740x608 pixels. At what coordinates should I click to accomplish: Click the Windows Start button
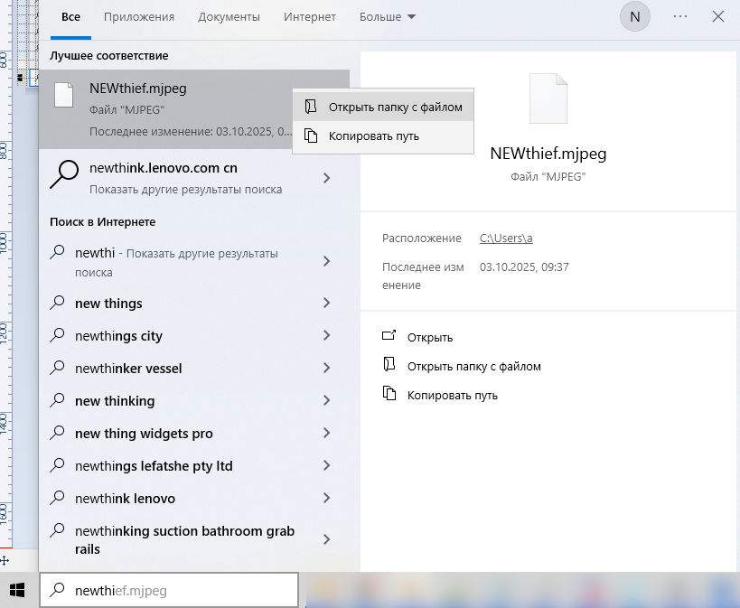17,591
